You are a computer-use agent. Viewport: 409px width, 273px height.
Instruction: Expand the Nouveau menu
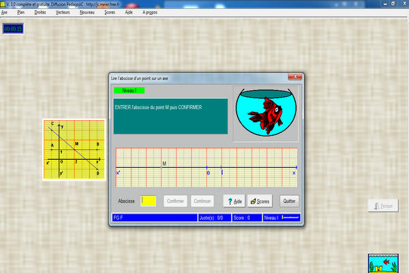(x=87, y=12)
